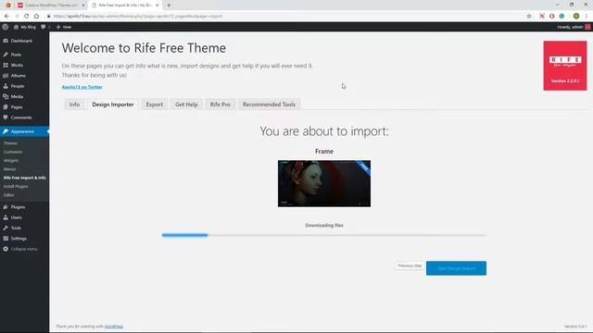
Task: Open the Install Plugins submenu item
Action: click(x=16, y=187)
